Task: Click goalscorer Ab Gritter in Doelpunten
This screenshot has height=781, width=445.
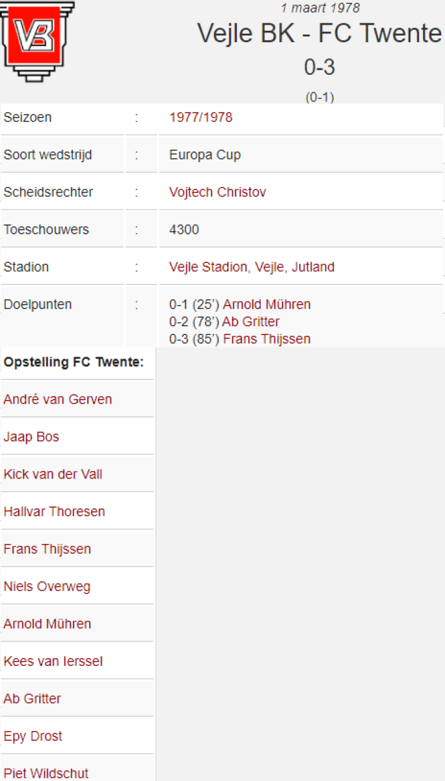Action: 250,322
